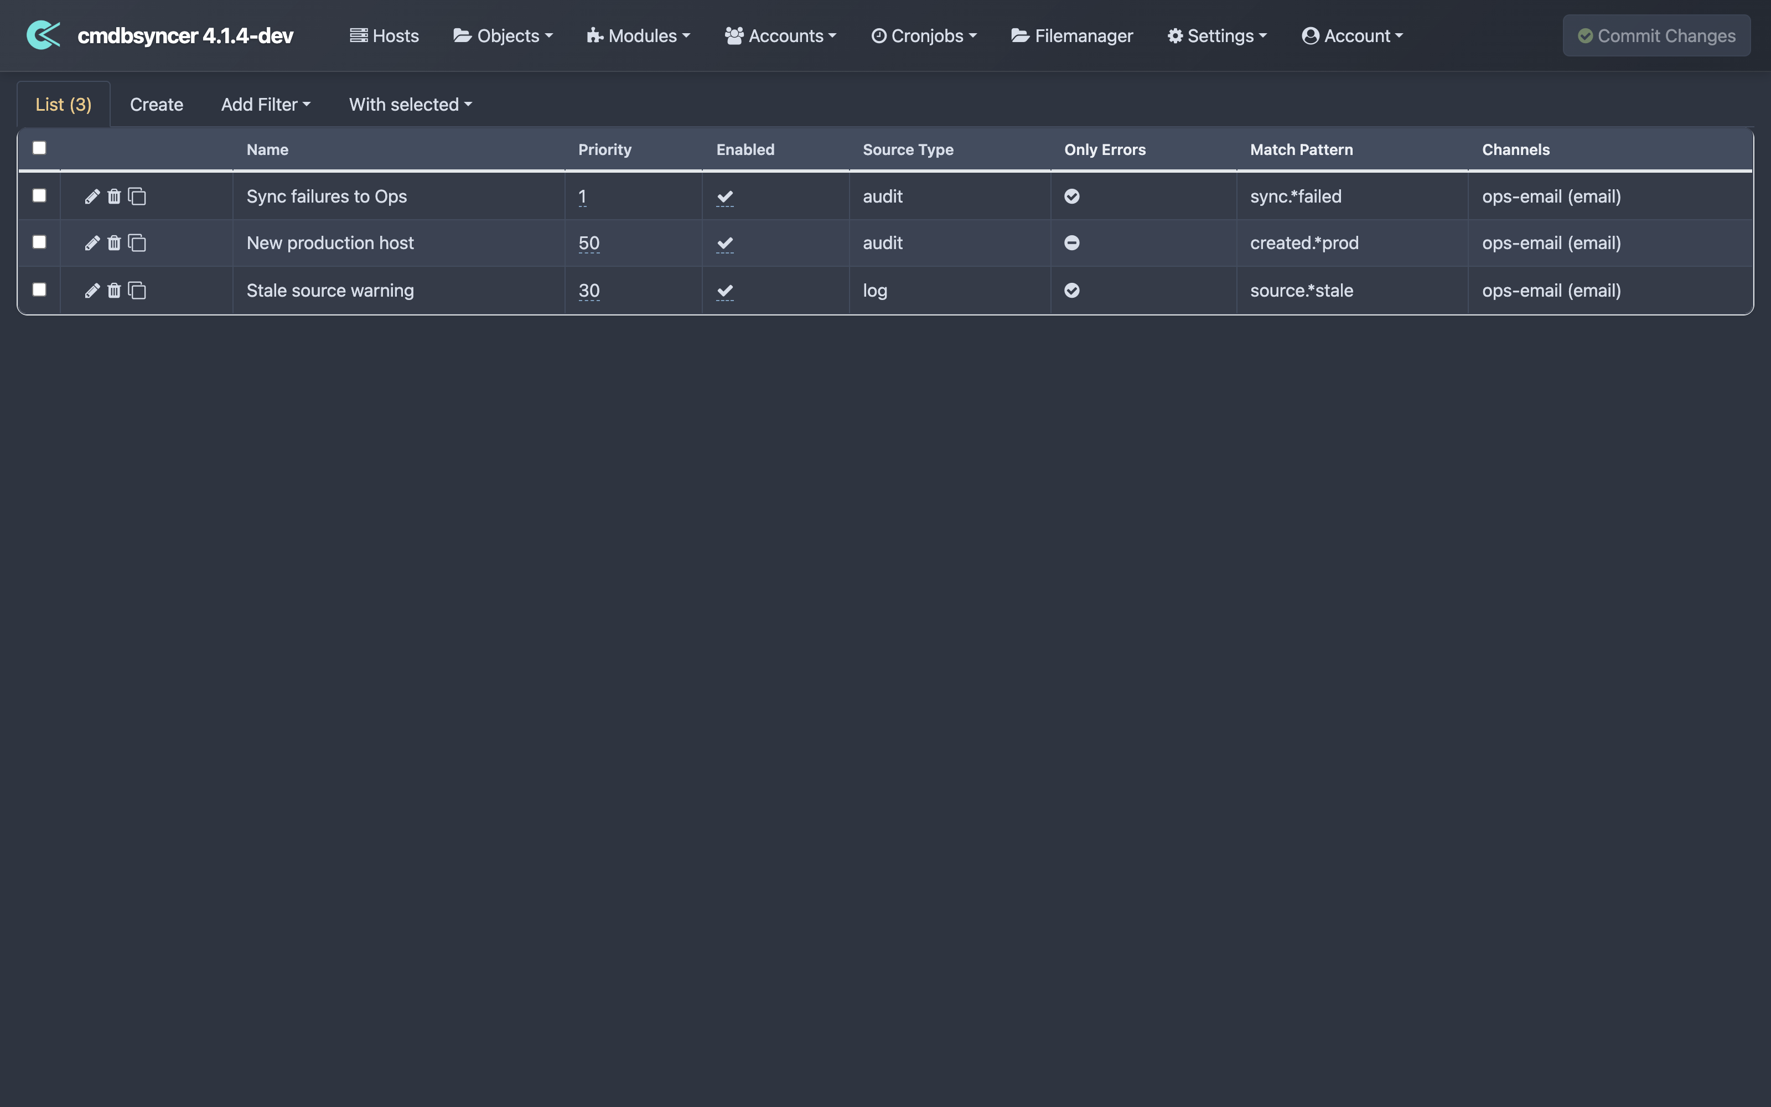Duplicate the New production host rule

point(137,243)
